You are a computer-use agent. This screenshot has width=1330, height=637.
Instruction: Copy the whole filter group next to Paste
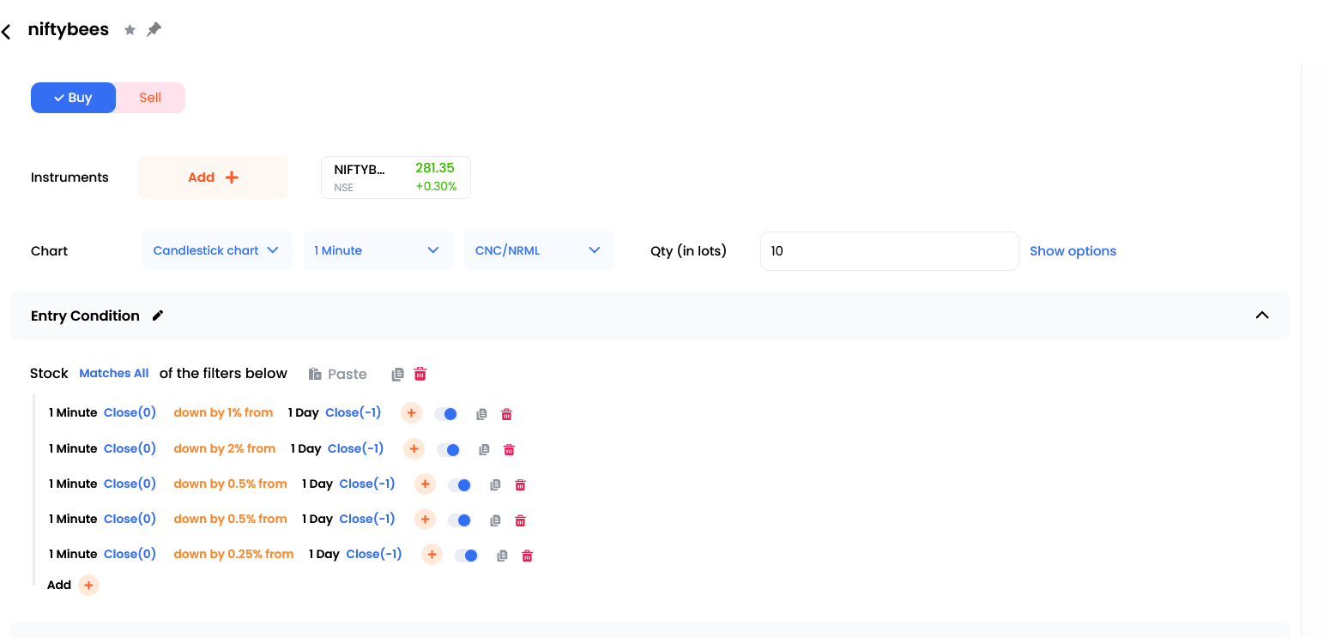(x=397, y=374)
